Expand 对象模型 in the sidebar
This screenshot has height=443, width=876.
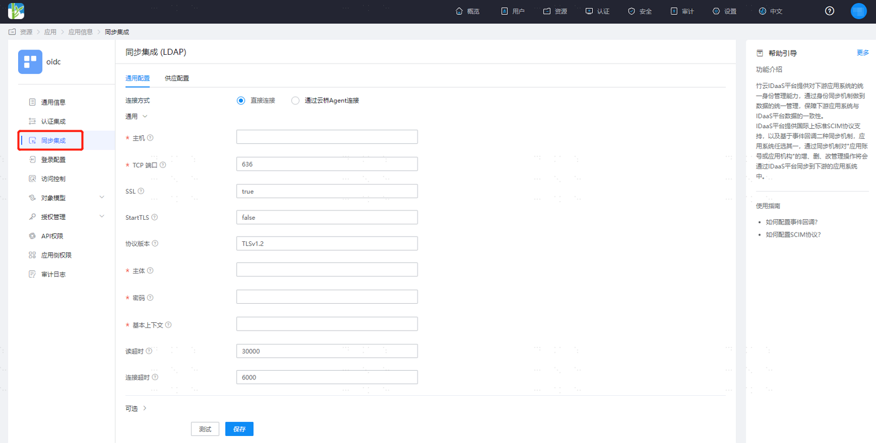(x=102, y=198)
